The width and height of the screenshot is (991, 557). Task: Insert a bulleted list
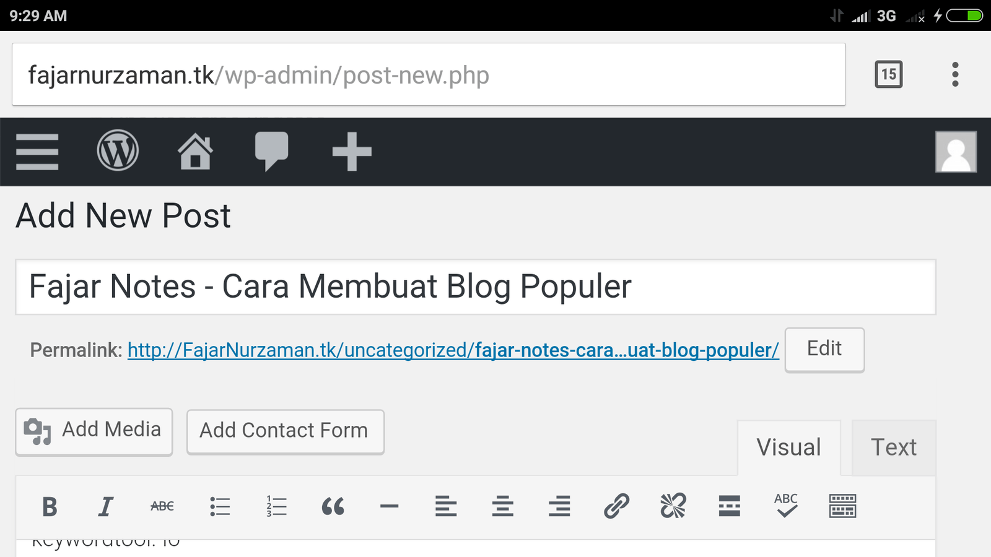click(220, 507)
